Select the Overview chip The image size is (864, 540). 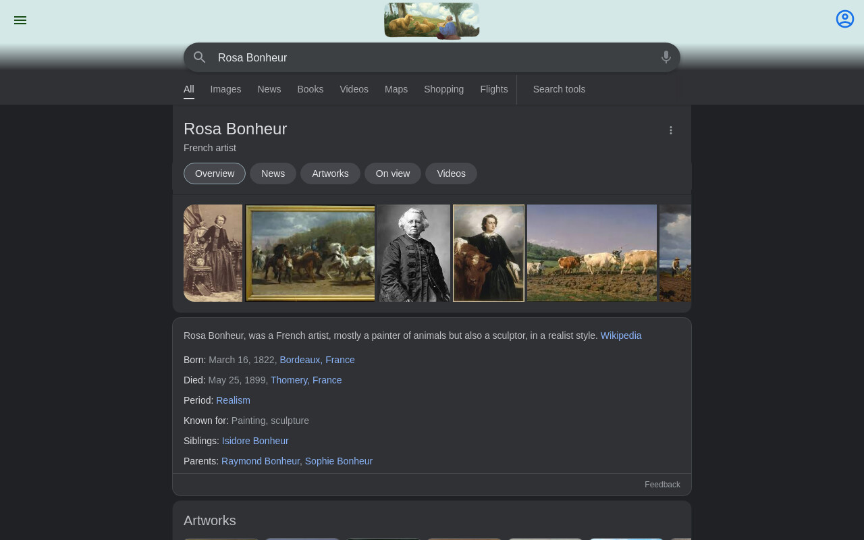click(x=215, y=173)
